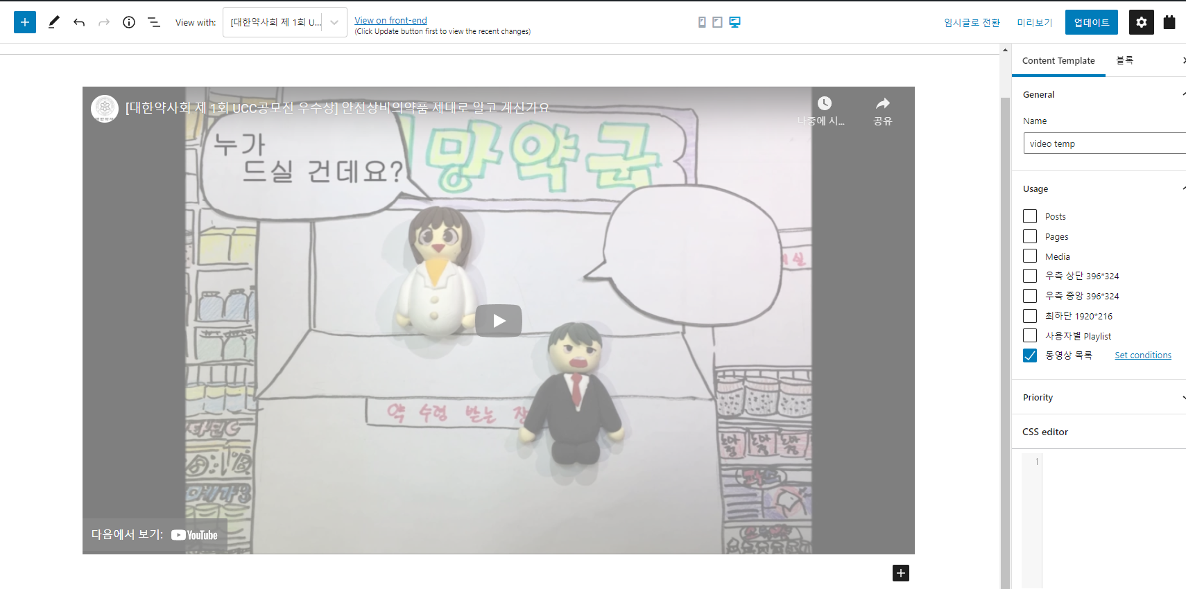
Task: Switch to desktop preview icon
Action: (x=734, y=22)
